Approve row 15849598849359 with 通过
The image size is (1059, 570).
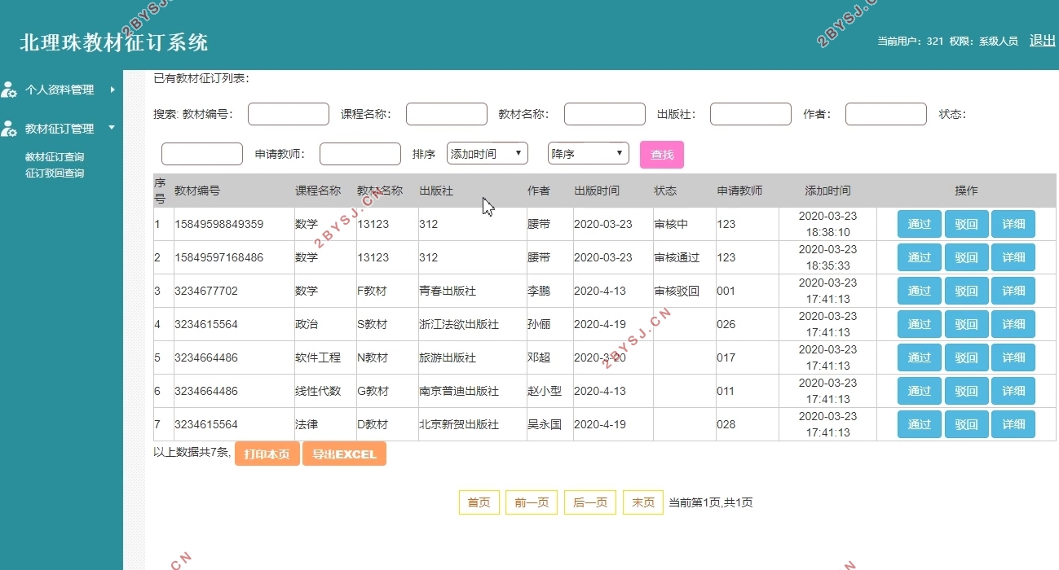tap(920, 224)
